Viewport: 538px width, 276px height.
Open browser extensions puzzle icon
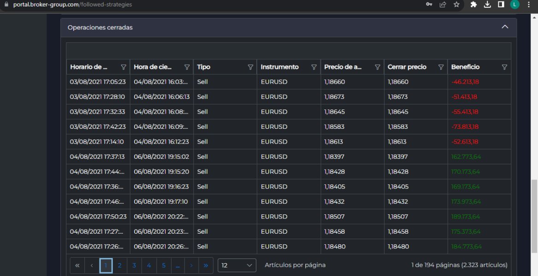pyautogui.click(x=473, y=5)
